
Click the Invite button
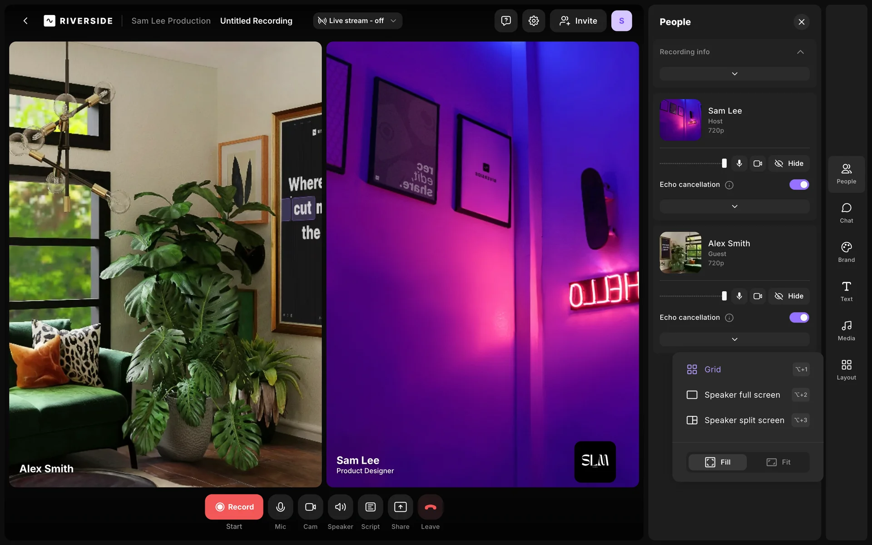578,21
